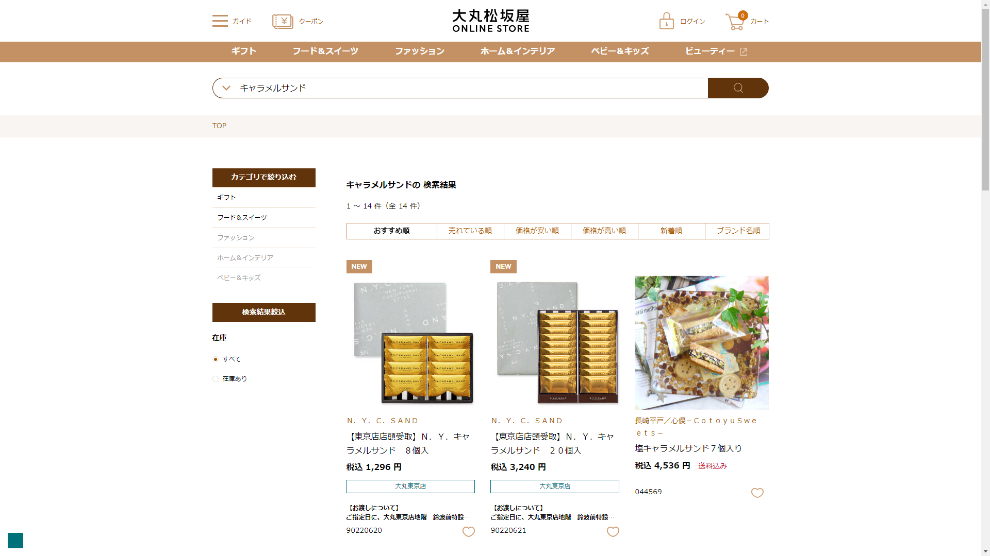Image resolution: width=990 pixels, height=556 pixels.
Task: Expand the search category dropdown chevron
Action: pos(226,88)
